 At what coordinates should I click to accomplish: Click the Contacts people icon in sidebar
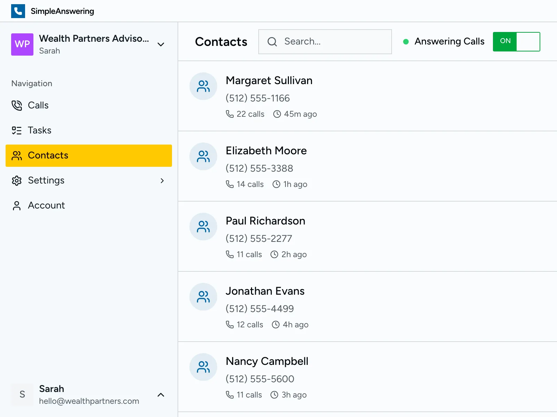(x=16, y=156)
